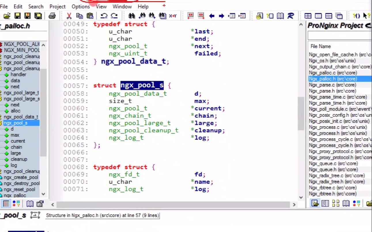Click the Browse Project Symbols book icon
Screen dimensions: 372x232
tap(280, 16)
